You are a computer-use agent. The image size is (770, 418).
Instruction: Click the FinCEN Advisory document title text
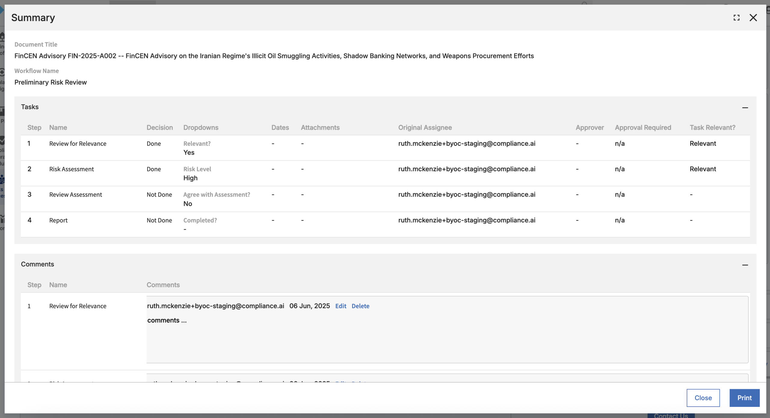coord(274,56)
